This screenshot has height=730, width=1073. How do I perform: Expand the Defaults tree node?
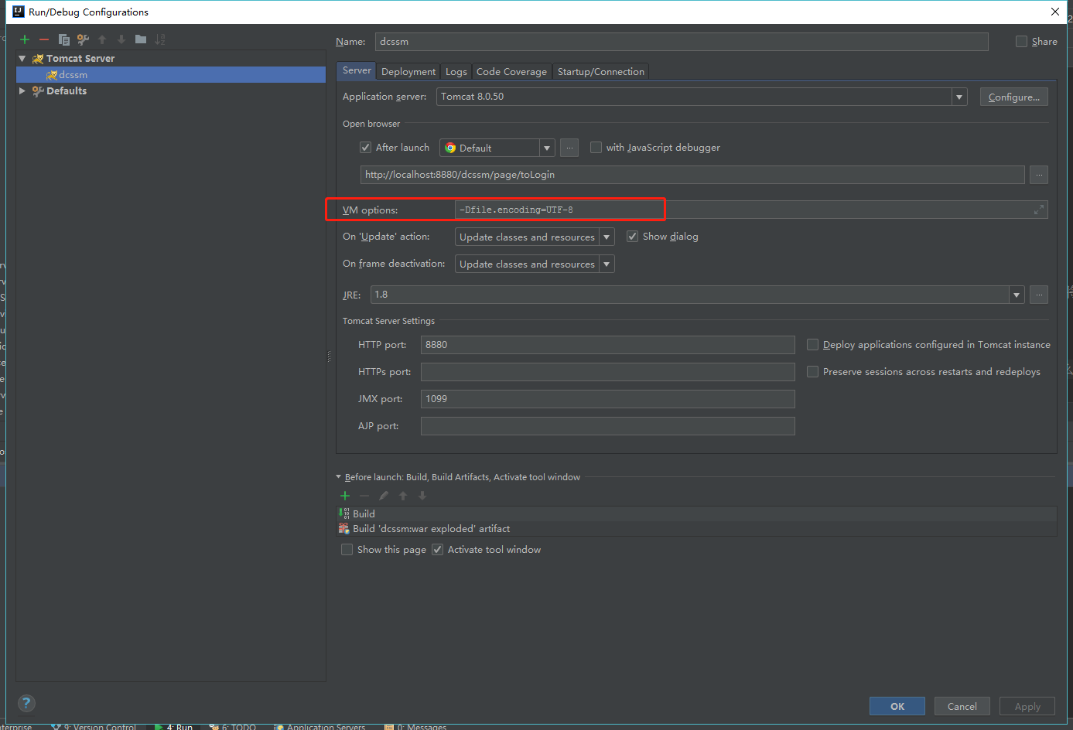22,91
